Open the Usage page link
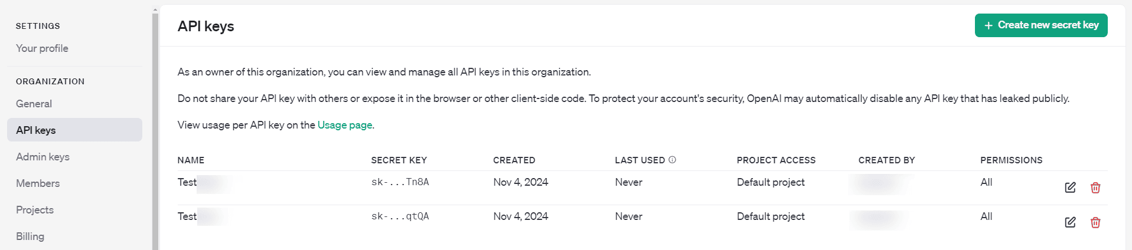Screen dimensions: 1132x250 [x=345, y=125]
